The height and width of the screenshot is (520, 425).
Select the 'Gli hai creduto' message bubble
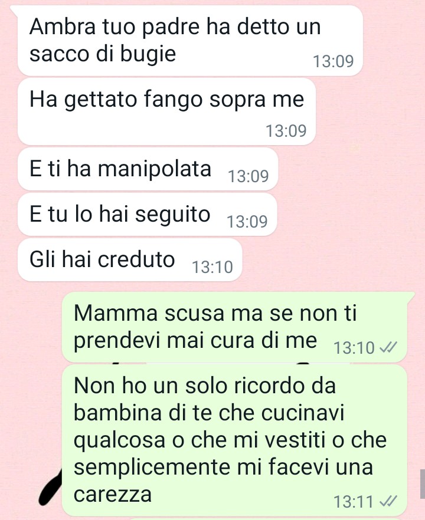pyautogui.click(x=129, y=259)
